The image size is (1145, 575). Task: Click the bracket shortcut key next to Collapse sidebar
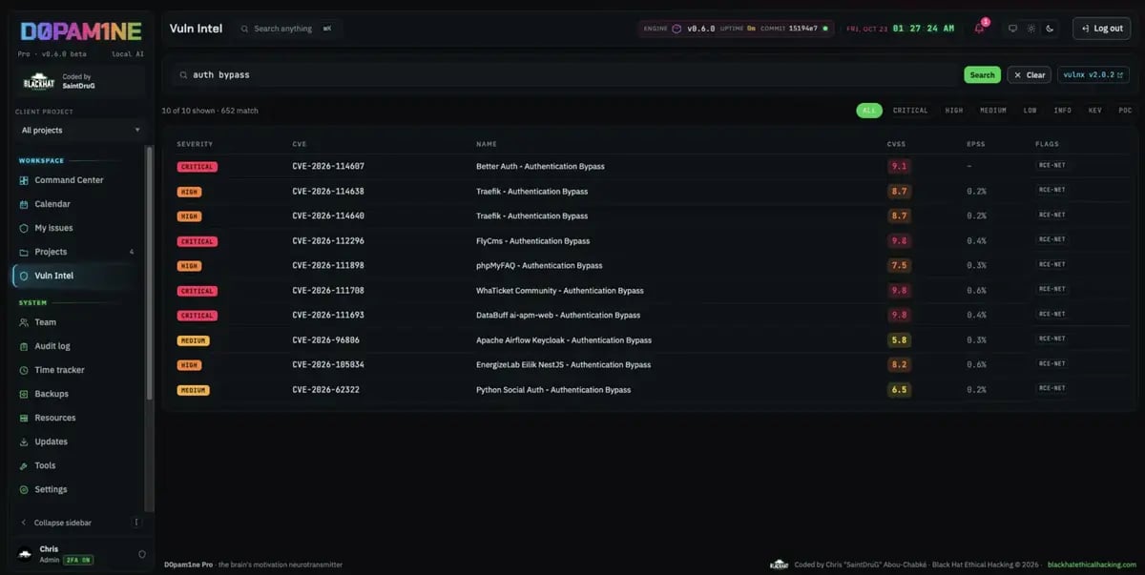pos(136,523)
